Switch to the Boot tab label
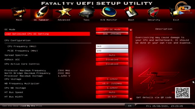Viewport: 195px width, 109px height. [131, 20]
